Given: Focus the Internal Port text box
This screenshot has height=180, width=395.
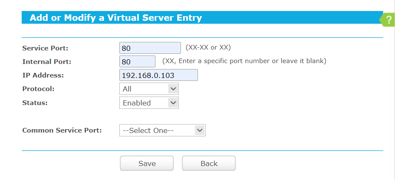Looking at the screenshot, I should (x=138, y=61).
